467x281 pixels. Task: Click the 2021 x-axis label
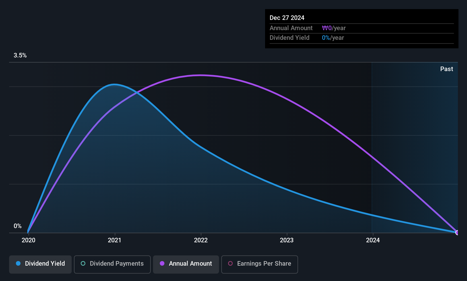point(115,240)
